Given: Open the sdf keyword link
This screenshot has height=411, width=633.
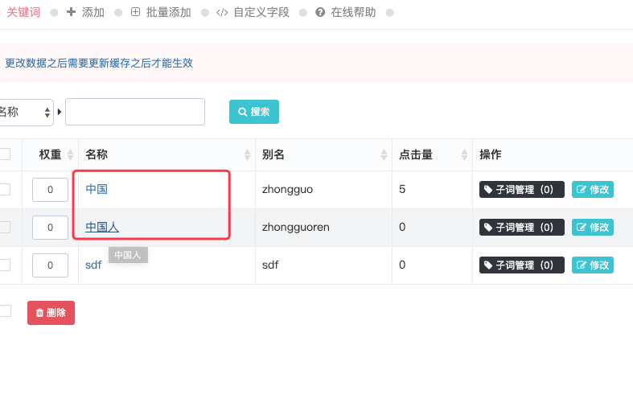Looking at the screenshot, I should [93, 265].
